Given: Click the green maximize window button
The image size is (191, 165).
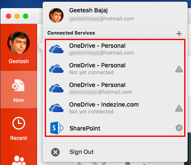Looking at the screenshot, I should [x=26, y=16].
